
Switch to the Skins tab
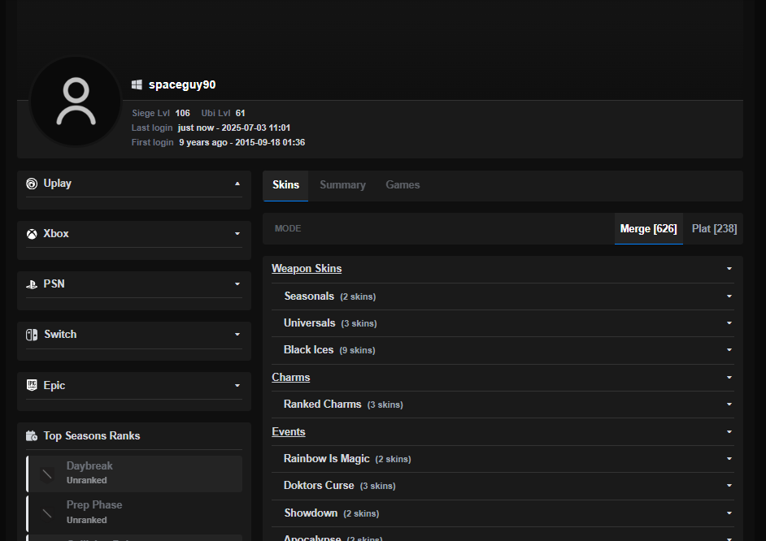tap(285, 185)
